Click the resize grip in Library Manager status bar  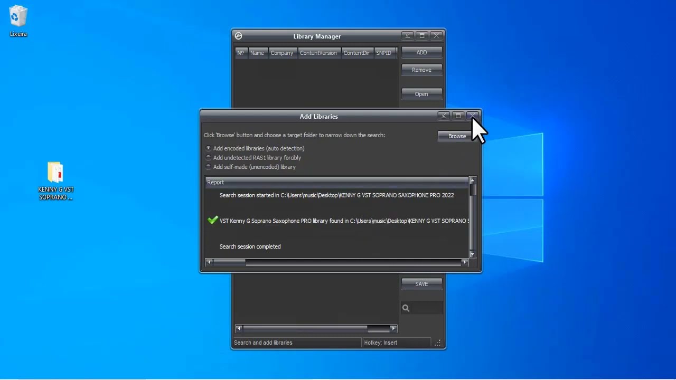point(438,343)
